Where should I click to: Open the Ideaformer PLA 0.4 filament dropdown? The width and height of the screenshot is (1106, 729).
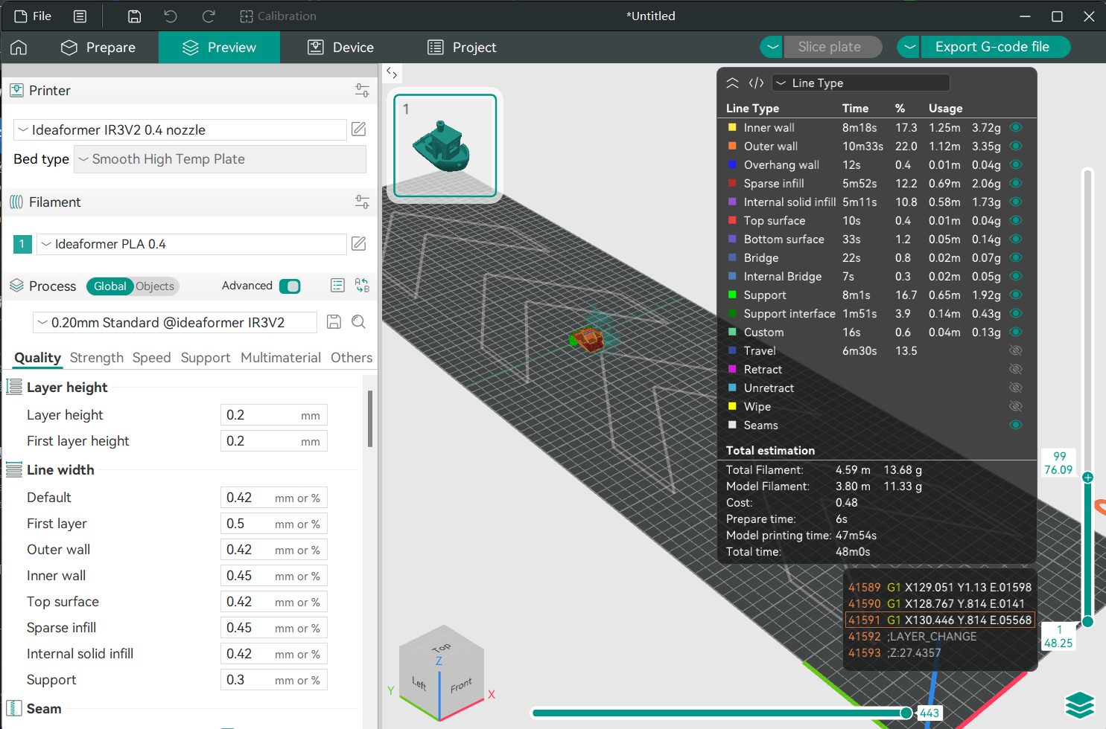point(191,244)
